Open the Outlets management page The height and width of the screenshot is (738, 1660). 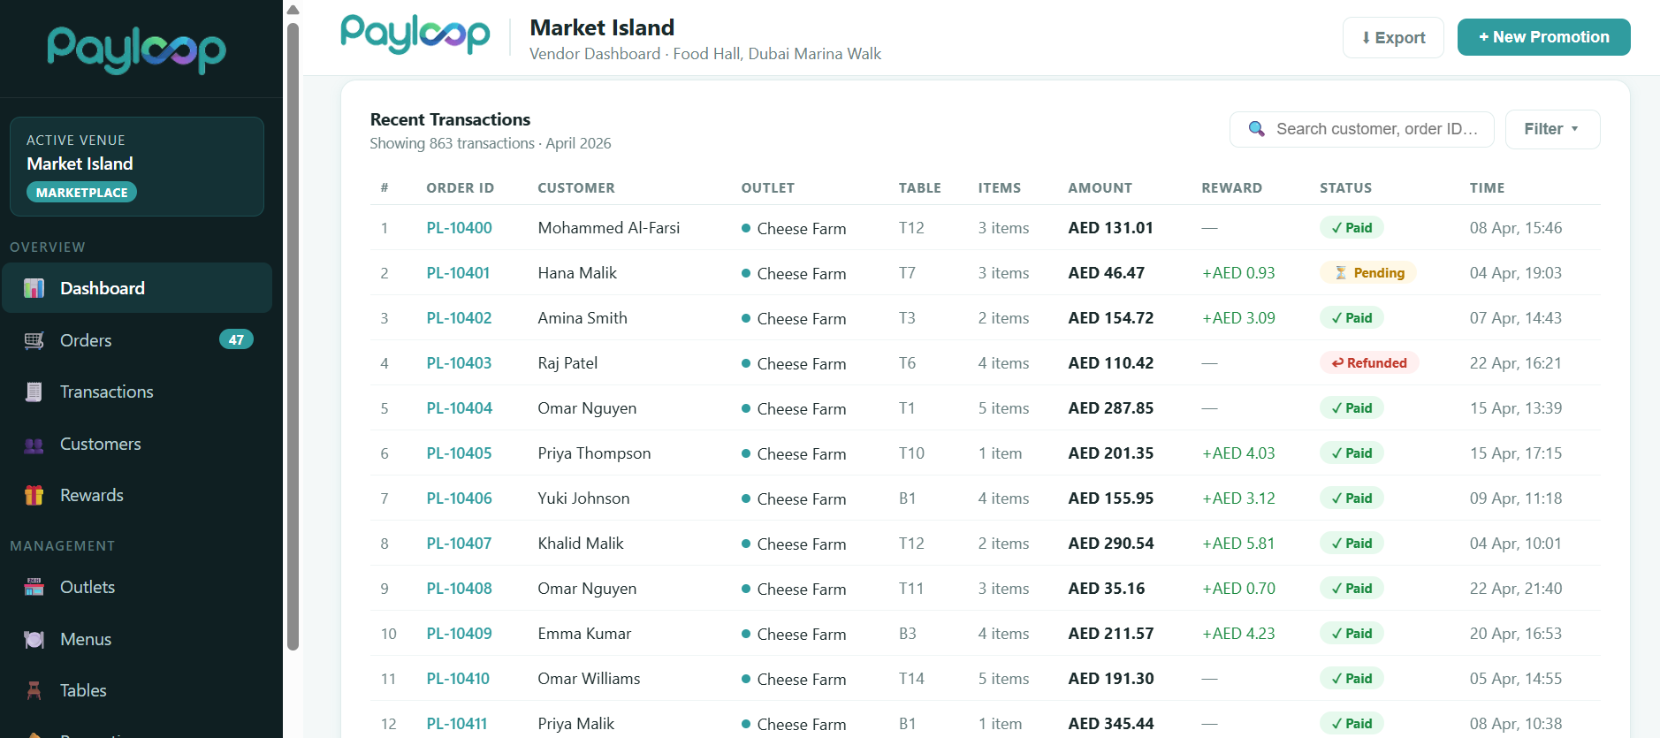137,587
